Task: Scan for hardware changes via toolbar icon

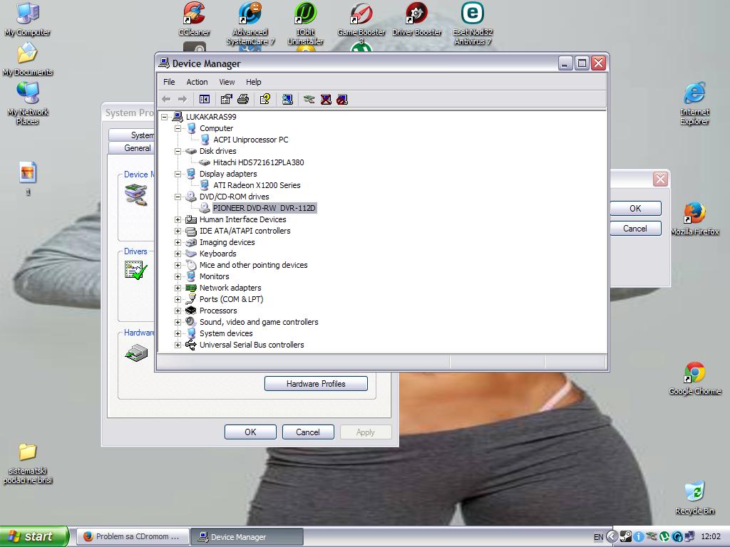Action: [287, 99]
